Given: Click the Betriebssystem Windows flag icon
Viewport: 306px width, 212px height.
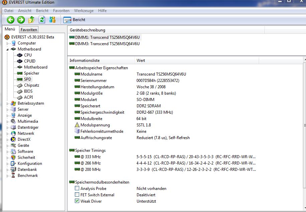Looking at the screenshot, I should pos(13,103).
